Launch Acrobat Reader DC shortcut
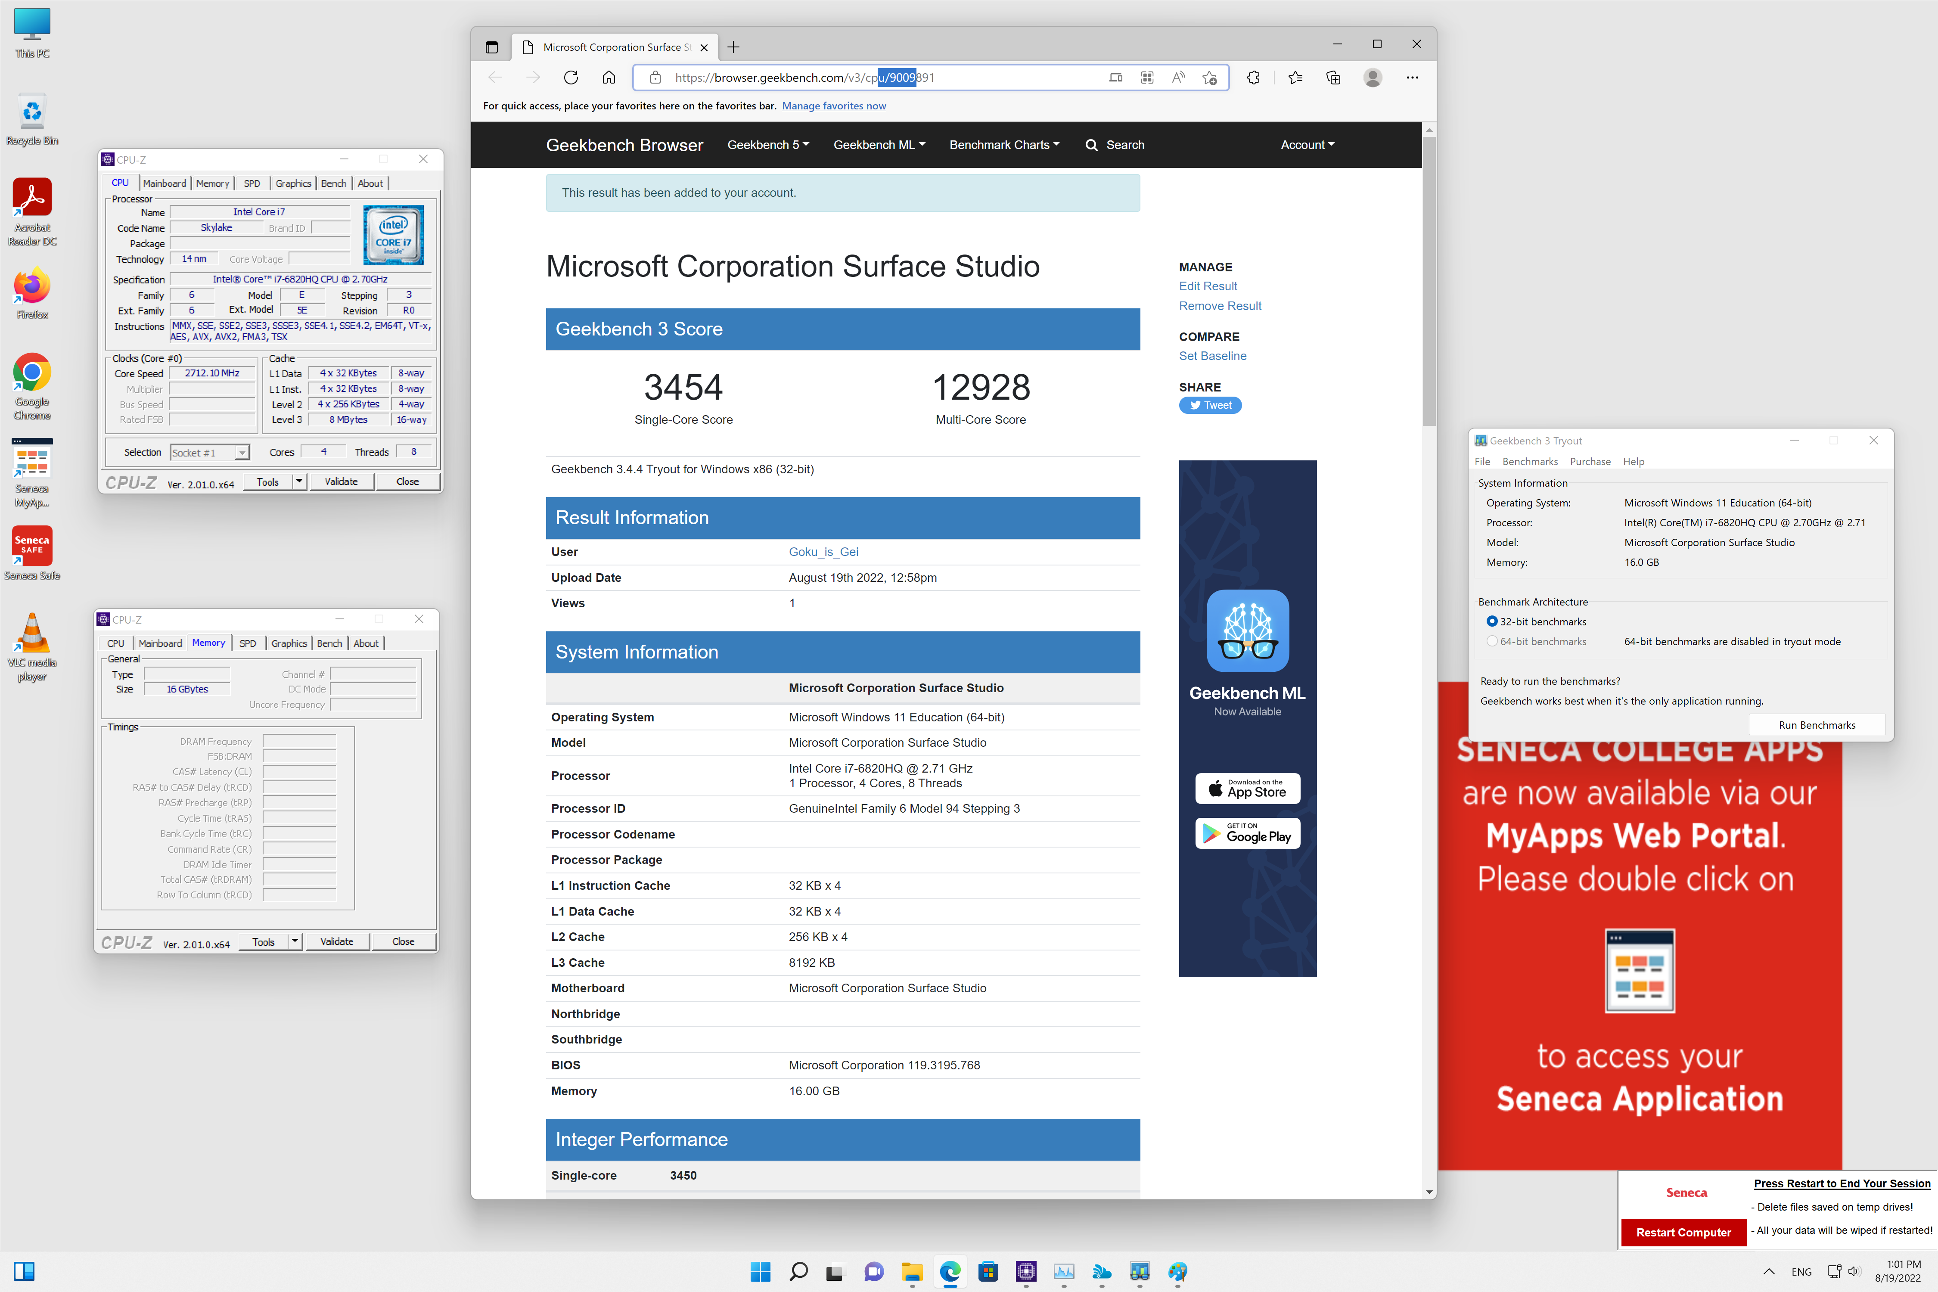Image resolution: width=1938 pixels, height=1292 pixels. coord(32,213)
